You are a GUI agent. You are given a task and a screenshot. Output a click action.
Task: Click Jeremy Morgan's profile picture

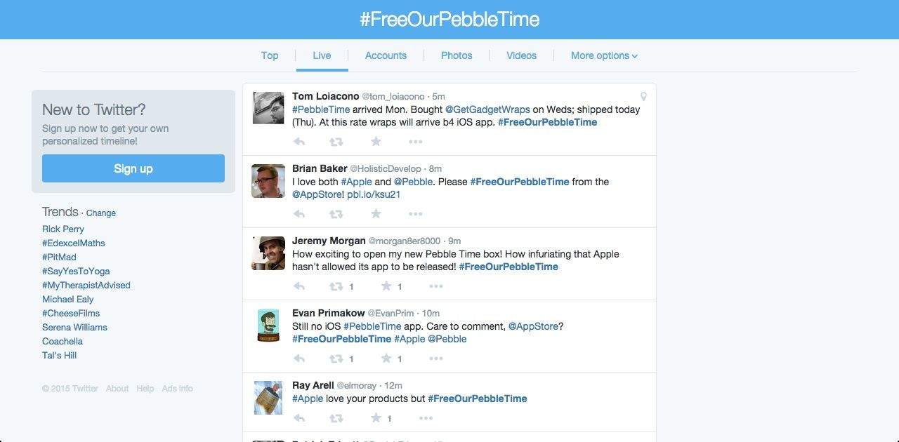click(x=268, y=253)
